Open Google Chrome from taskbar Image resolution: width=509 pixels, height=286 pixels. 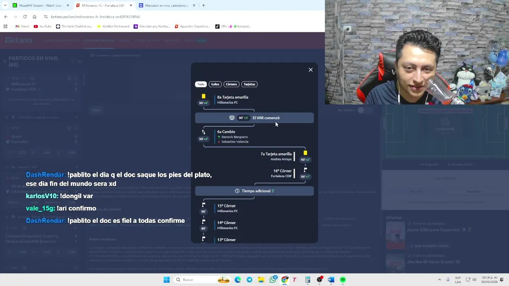point(284,280)
